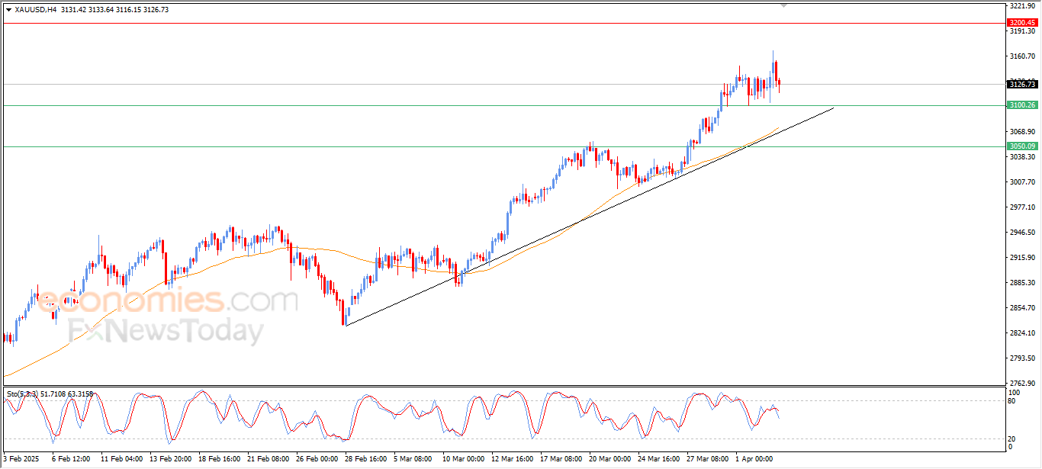Click the 3221.90 price axis value
This screenshot has width=1042, height=469.
tap(1021, 6)
